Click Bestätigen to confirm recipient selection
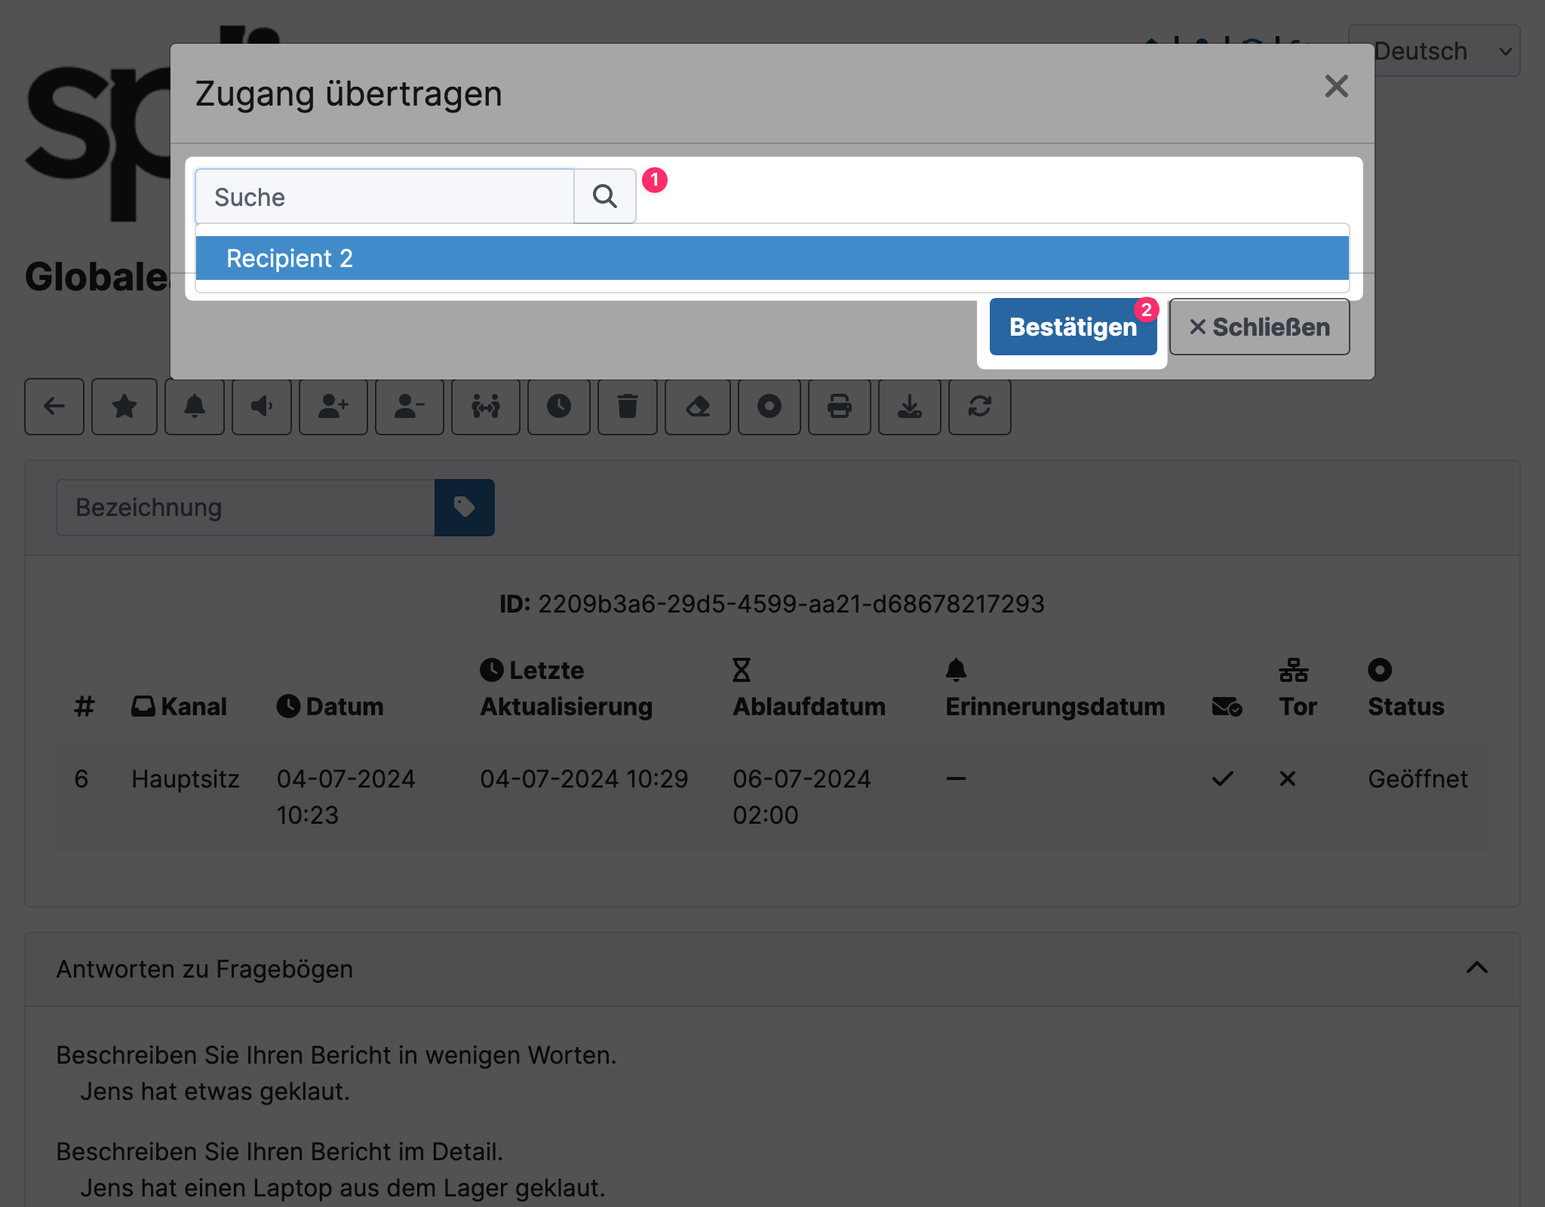The width and height of the screenshot is (1545, 1207). [x=1074, y=327]
